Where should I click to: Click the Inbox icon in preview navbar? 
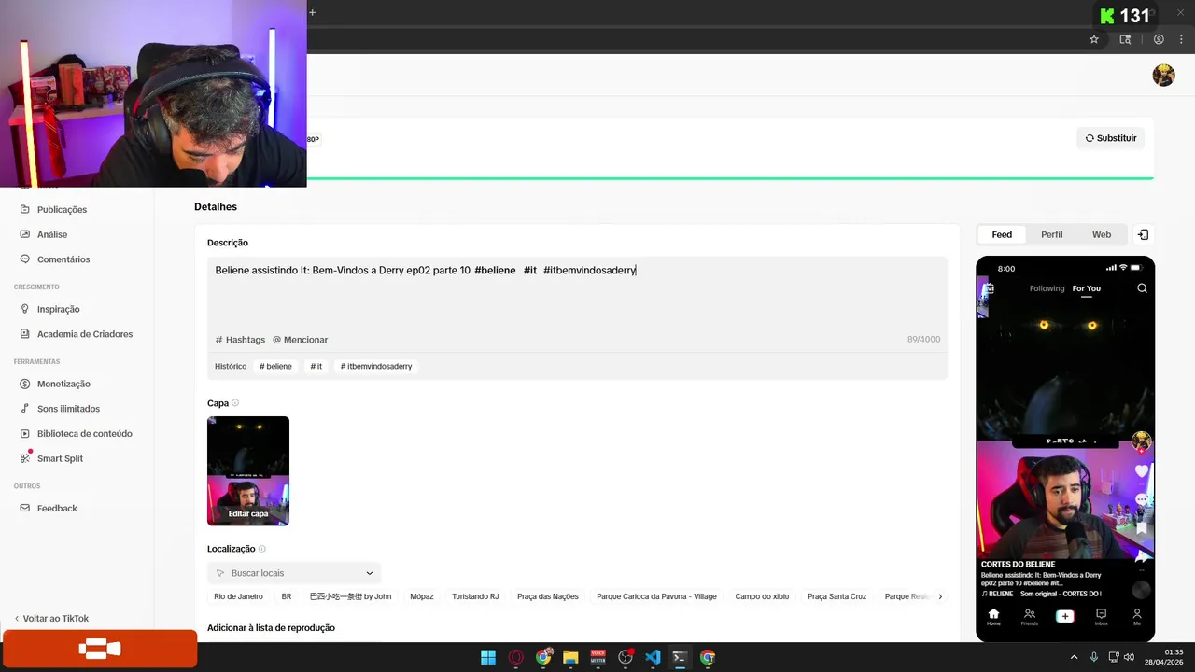[x=1101, y=616]
